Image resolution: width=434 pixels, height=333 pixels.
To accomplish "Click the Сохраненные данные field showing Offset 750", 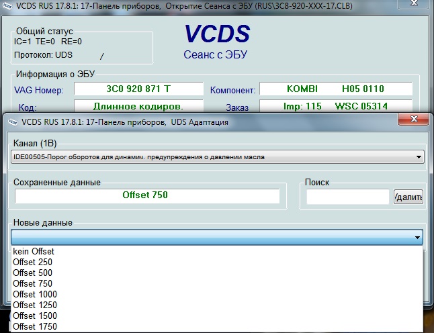I will pyautogui.click(x=146, y=195).
